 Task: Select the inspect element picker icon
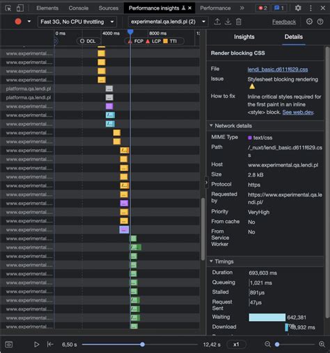[x=8, y=8]
